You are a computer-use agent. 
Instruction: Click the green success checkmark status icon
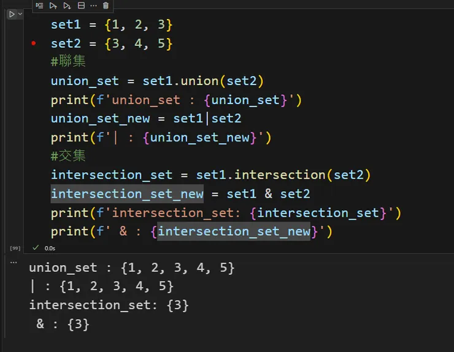(35, 247)
